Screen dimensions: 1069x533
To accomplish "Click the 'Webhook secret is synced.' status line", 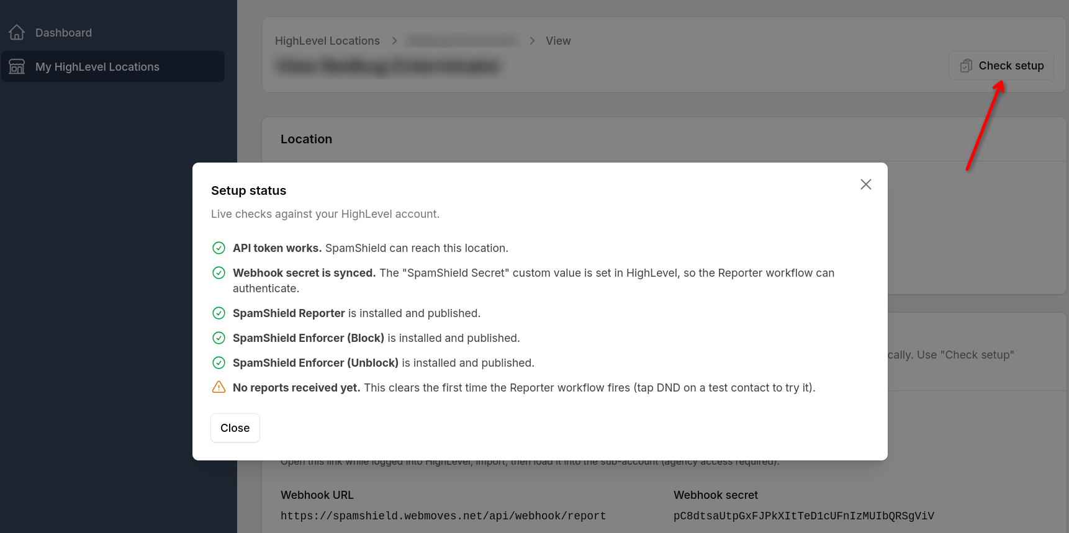I will click(x=534, y=280).
